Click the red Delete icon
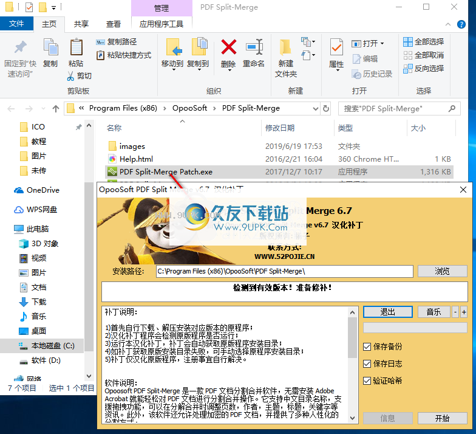This screenshot has width=476, height=434. point(228,47)
